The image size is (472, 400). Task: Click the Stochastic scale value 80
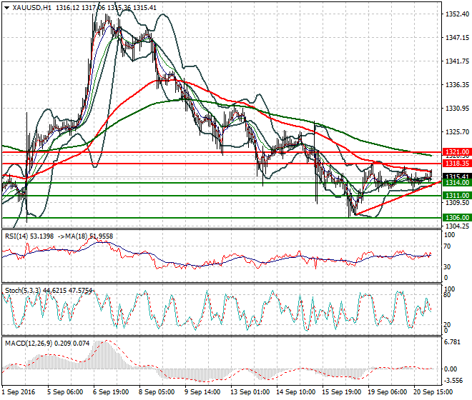pyautogui.click(x=447, y=295)
